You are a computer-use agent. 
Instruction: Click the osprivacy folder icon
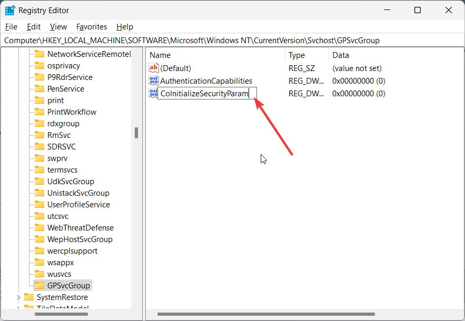click(x=39, y=65)
